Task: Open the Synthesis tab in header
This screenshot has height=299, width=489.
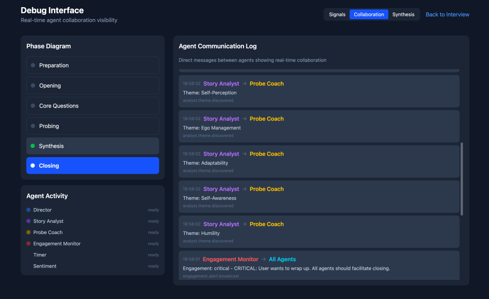Action: (x=404, y=14)
